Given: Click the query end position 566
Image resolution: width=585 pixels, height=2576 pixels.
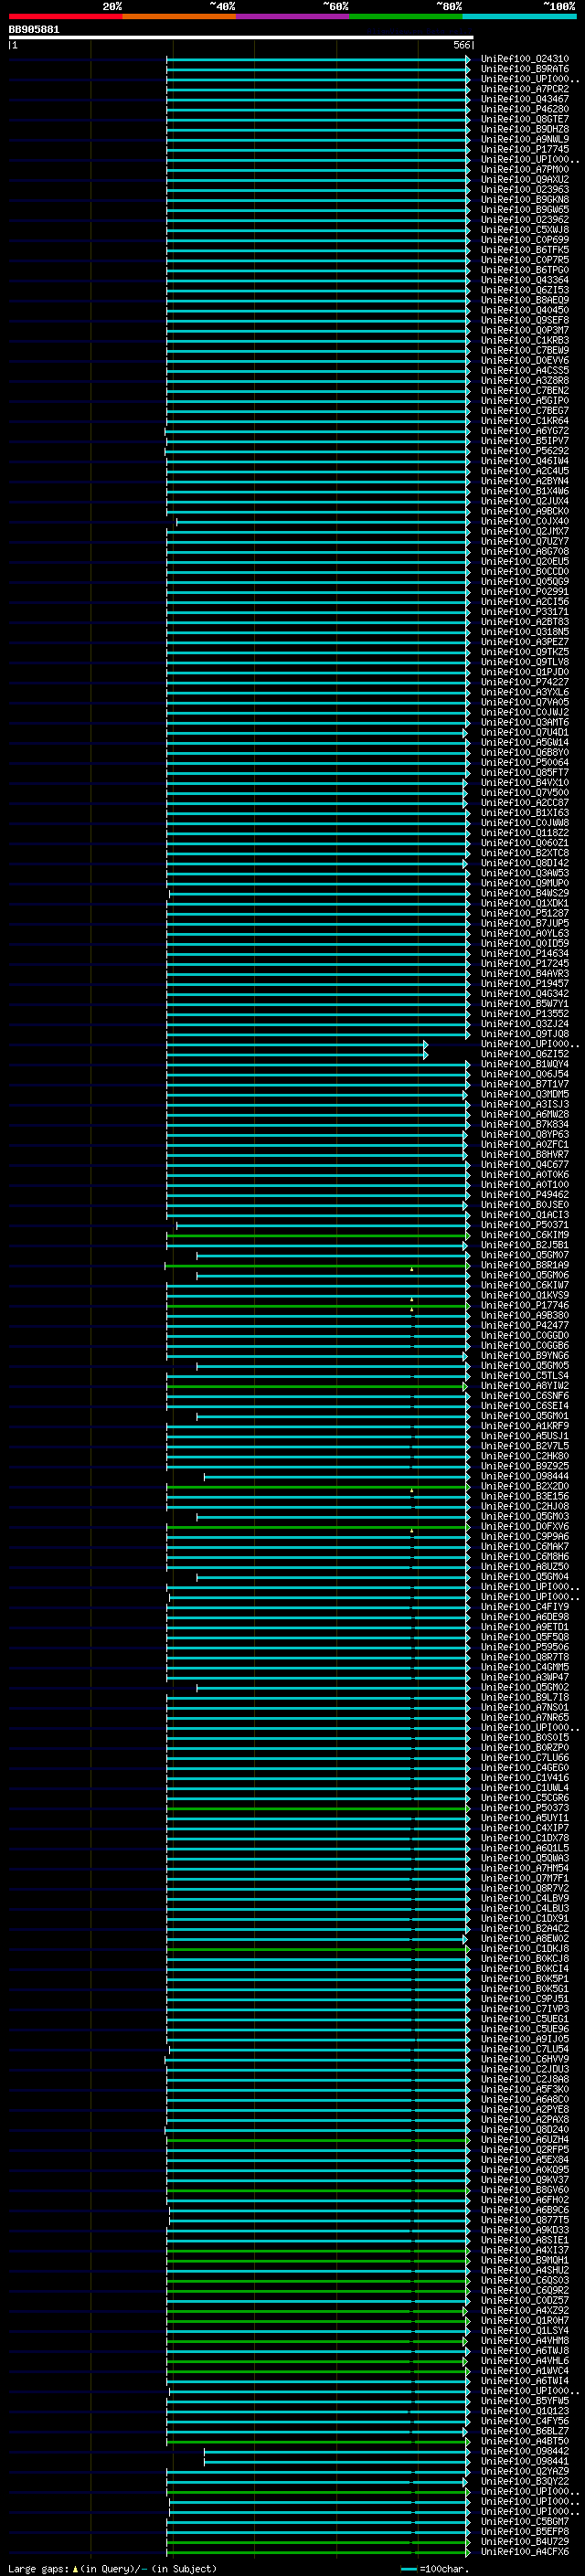Looking at the screenshot, I should 461,45.
